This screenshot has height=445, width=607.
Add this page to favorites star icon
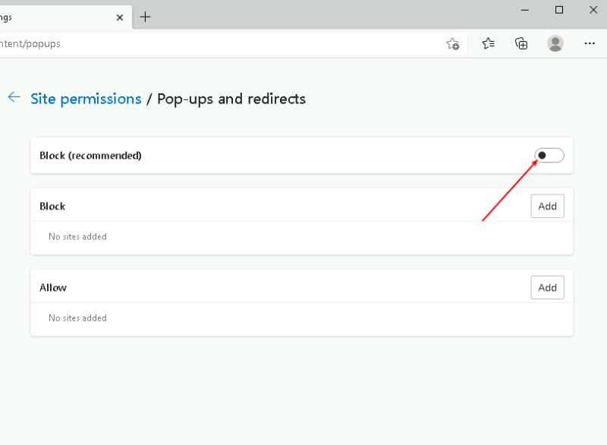coord(452,44)
